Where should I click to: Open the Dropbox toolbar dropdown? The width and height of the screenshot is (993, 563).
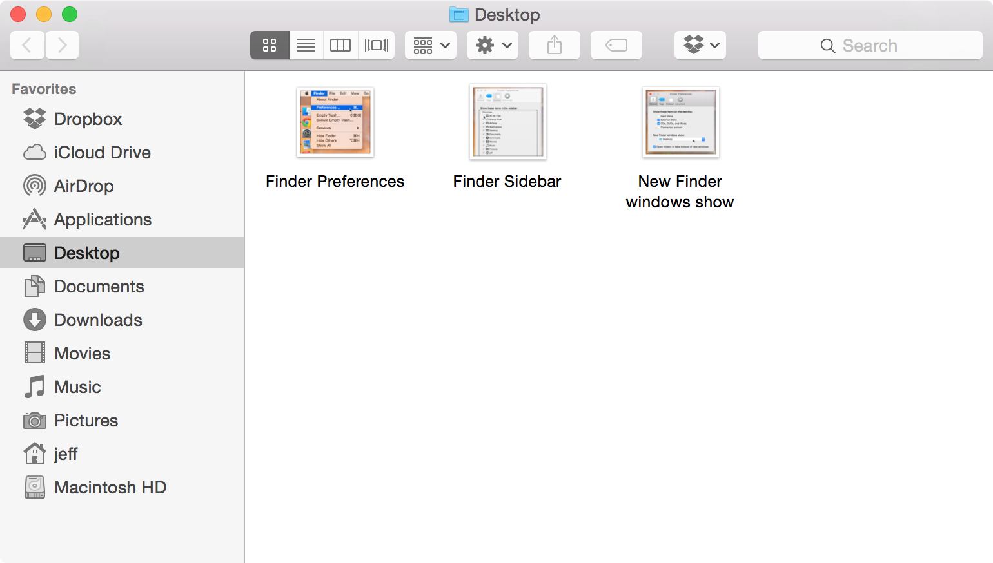point(700,45)
